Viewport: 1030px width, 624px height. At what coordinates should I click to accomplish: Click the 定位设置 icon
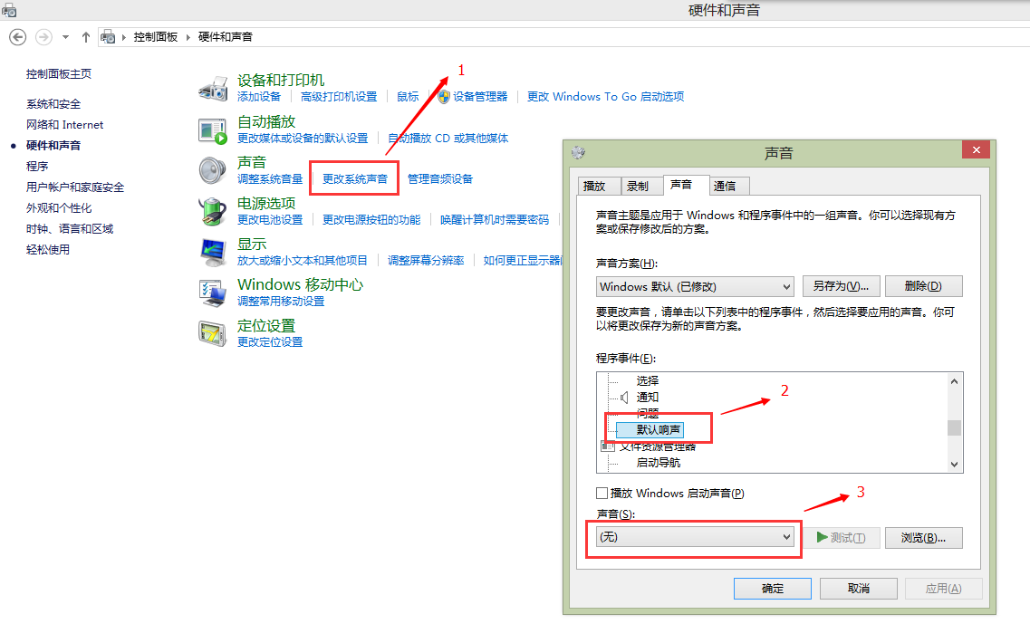click(x=213, y=333)
